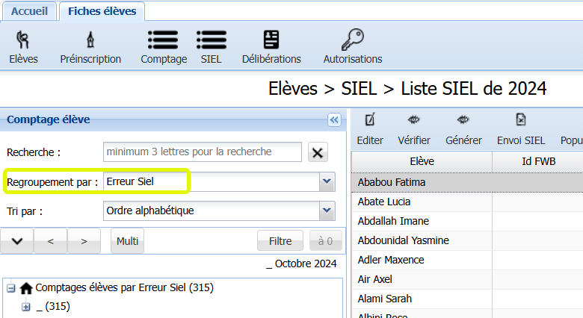This screenshot has width=583, height=318.
Task: Open the Tri par dropdown
Action: [x=326, y=211]
